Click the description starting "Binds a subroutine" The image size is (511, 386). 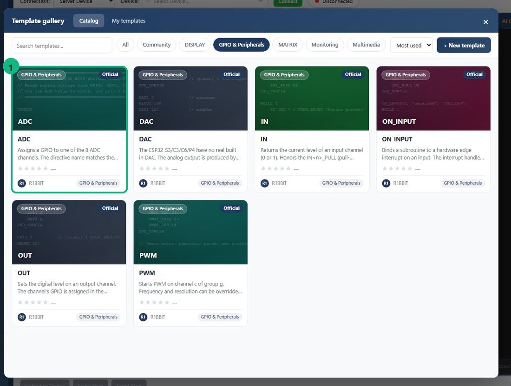click(433, 153)
